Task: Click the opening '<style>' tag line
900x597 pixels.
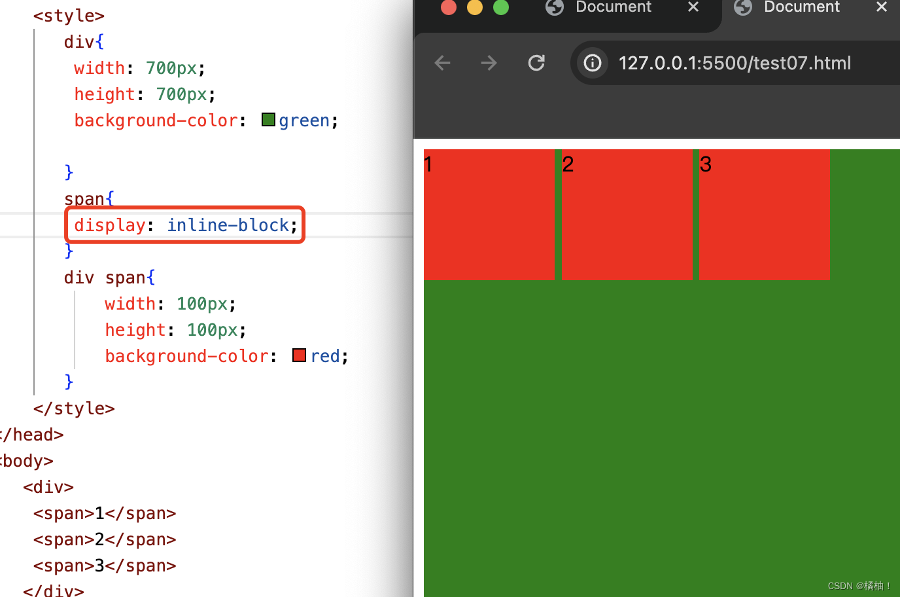Action: [x=69, y=16]
